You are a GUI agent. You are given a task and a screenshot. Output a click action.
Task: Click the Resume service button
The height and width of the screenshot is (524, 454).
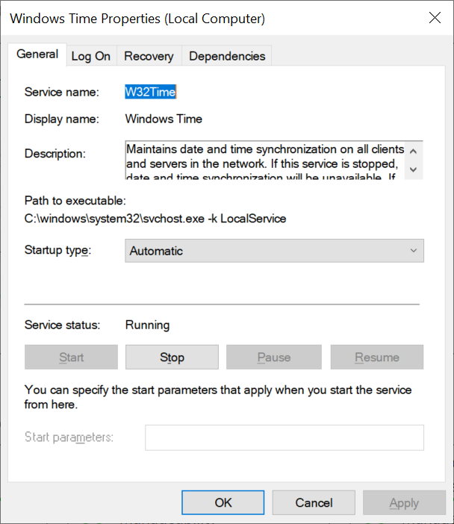(377, 358)
